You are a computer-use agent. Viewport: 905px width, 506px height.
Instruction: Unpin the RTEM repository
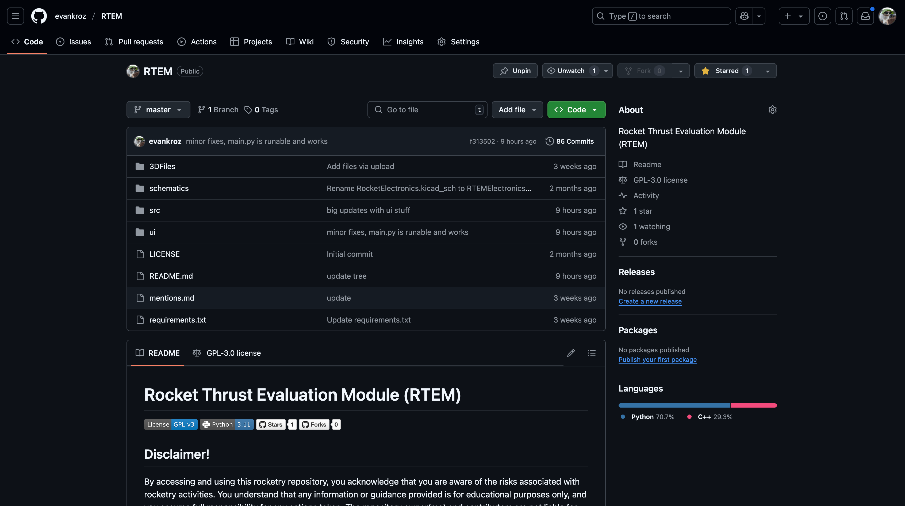(x=515, y=71)
